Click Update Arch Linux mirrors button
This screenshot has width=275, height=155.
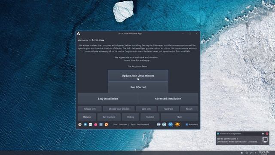(x=138, y=76)
